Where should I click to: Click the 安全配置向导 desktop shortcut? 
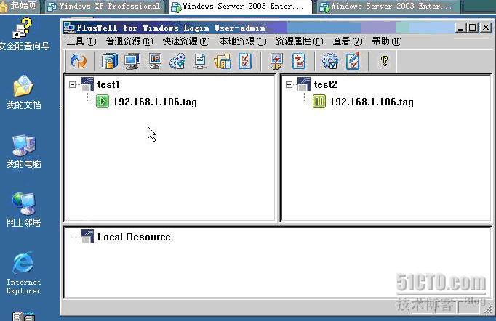click(24, 35)
